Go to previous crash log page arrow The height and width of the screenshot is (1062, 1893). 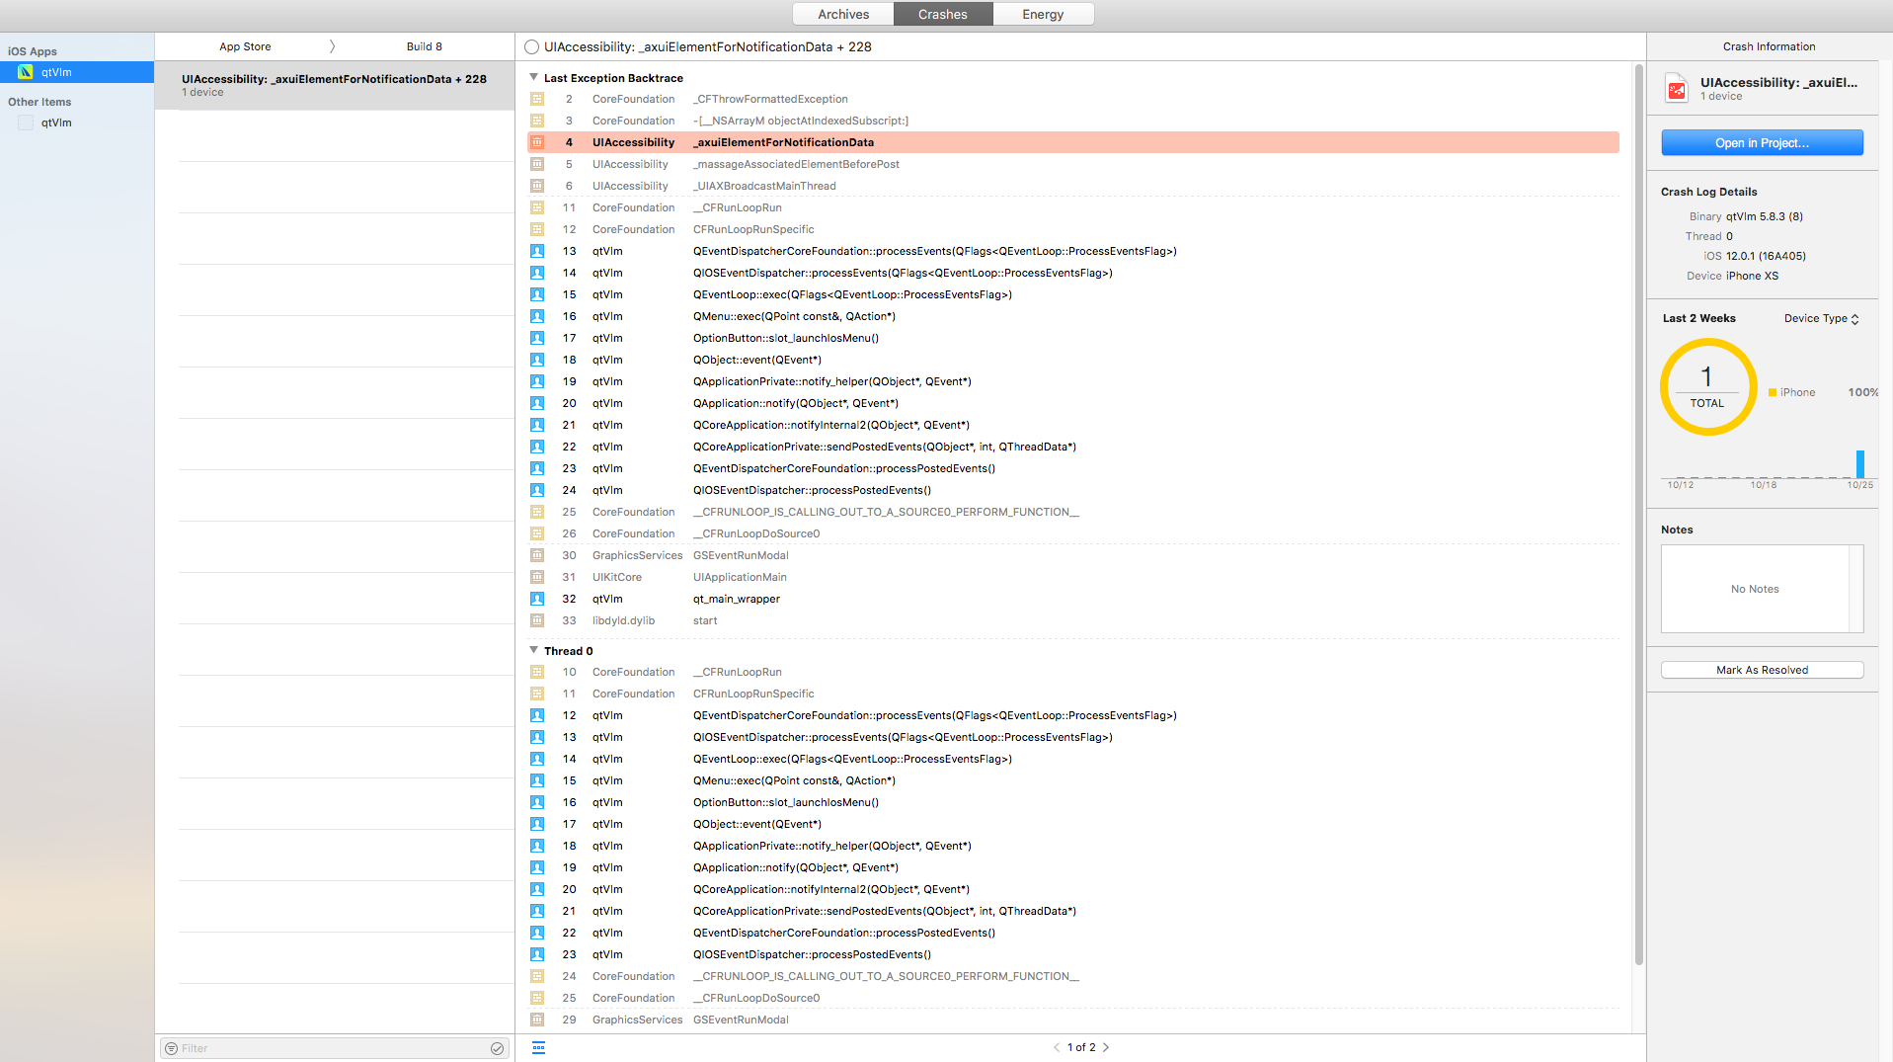pos(1057,1047)
